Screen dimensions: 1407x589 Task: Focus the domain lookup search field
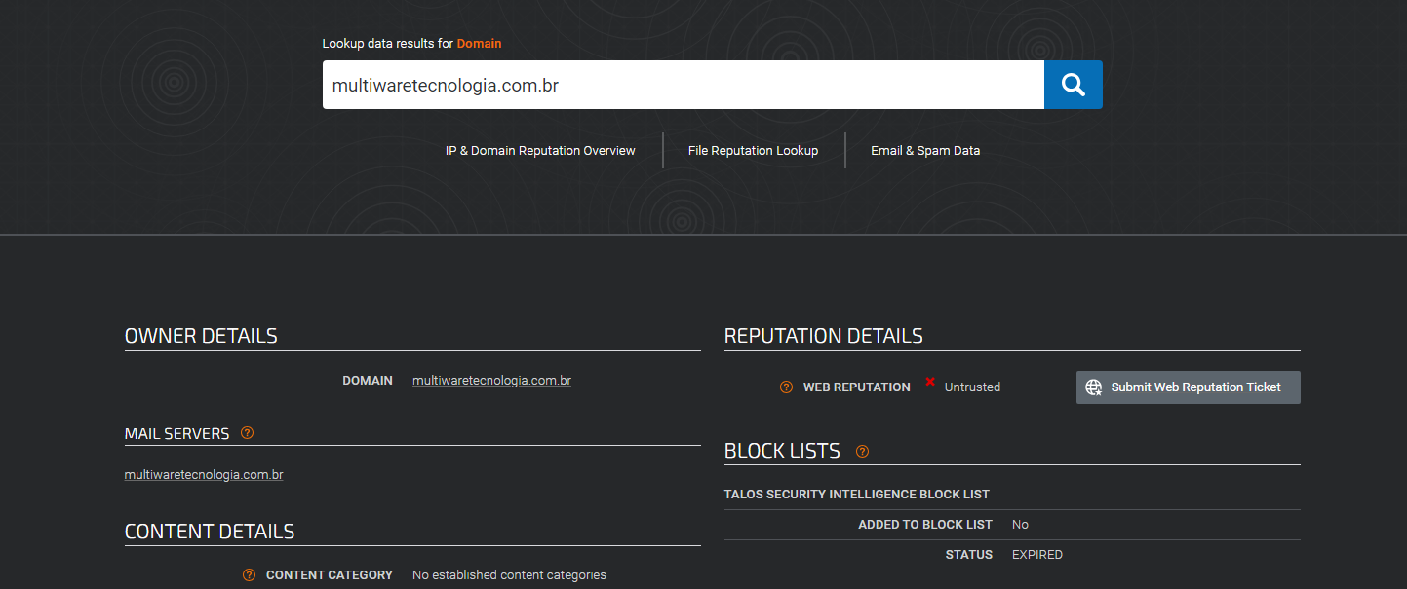[684, 85]
